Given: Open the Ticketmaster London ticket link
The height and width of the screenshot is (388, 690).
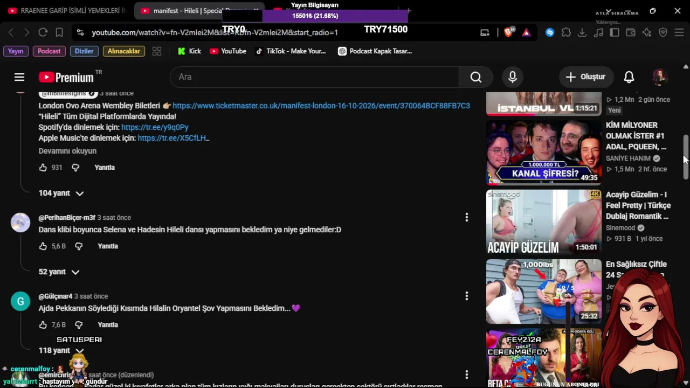Looking at the screenshot, I should [321, 106].
